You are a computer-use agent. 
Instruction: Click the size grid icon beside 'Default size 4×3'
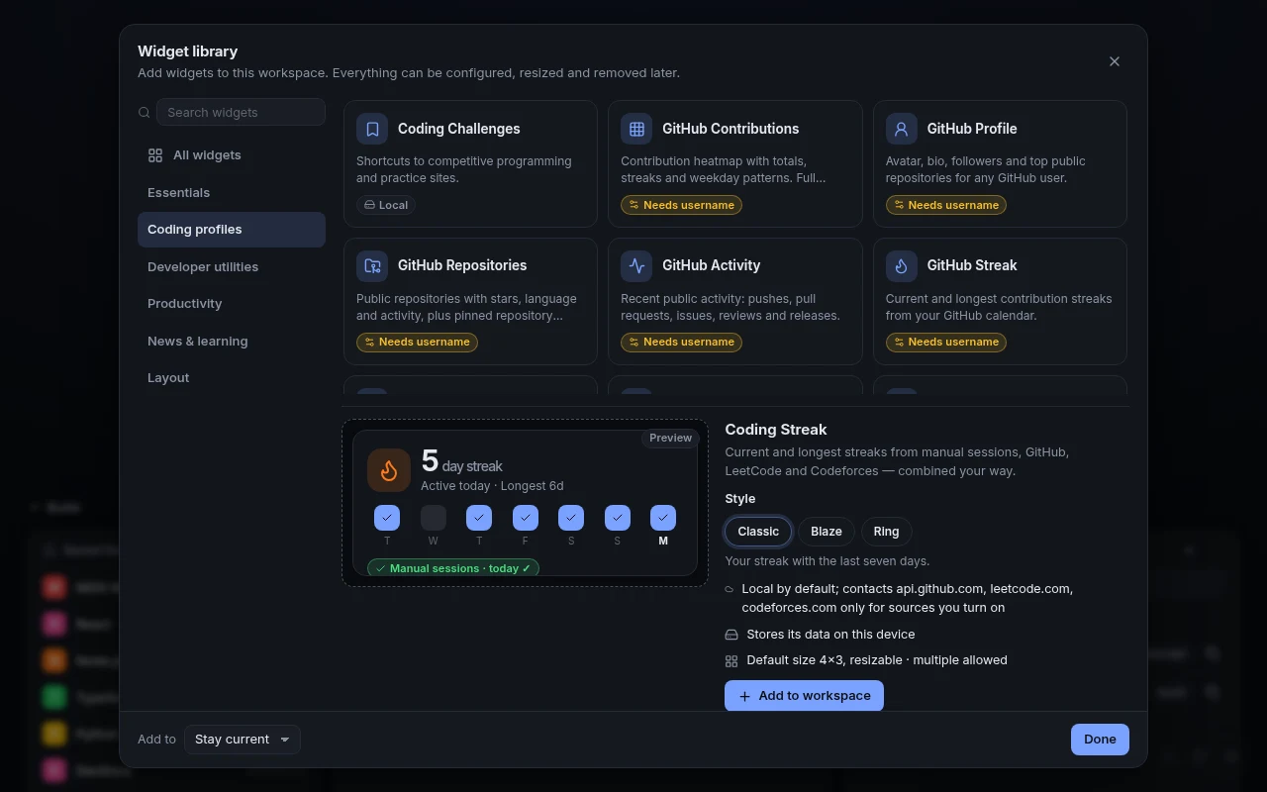731,660
